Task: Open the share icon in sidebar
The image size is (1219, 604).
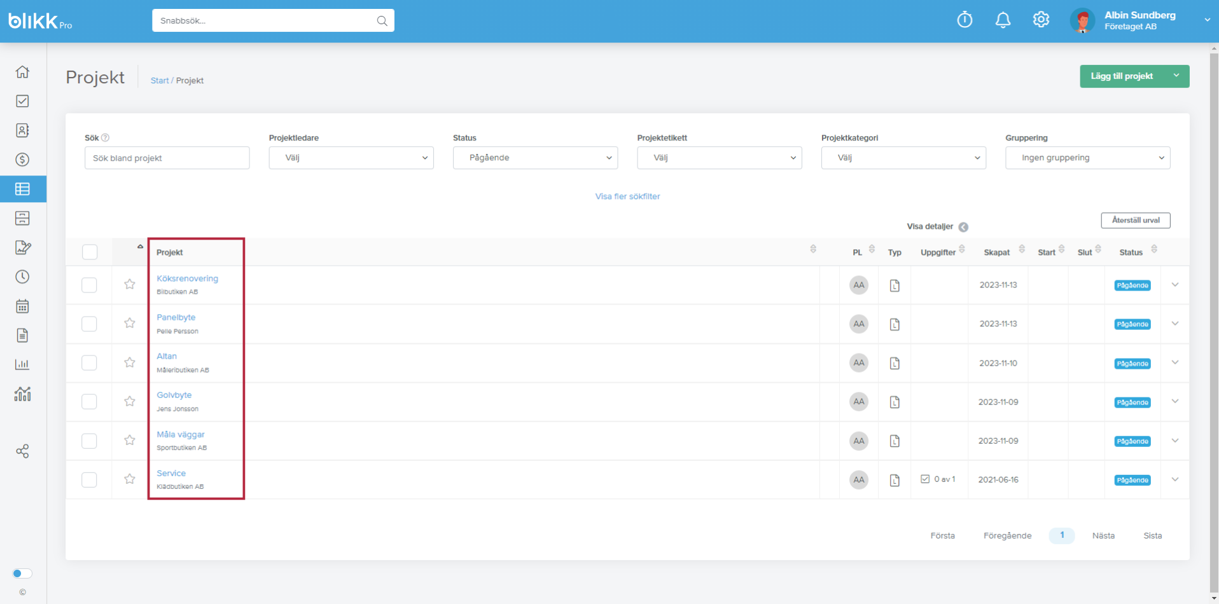Action: [22, 451]
